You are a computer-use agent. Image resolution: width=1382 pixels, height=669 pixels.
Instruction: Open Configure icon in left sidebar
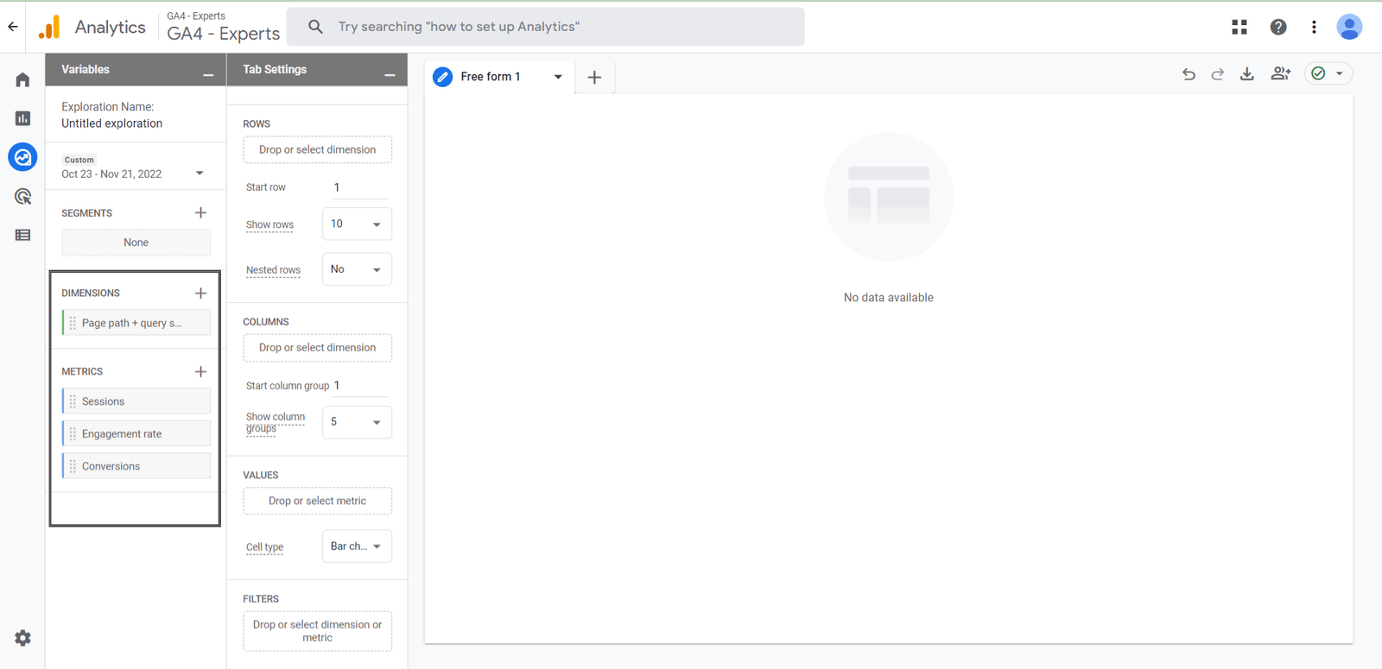tap(22, 235)
